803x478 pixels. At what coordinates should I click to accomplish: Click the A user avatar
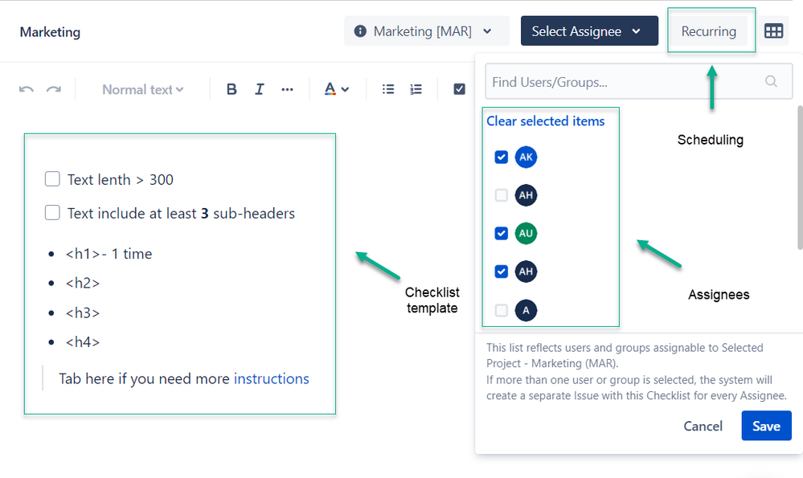pos(526,310)
